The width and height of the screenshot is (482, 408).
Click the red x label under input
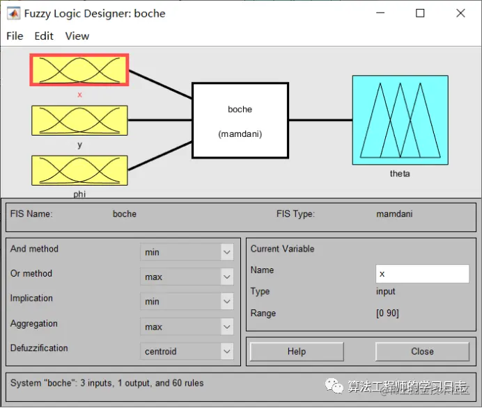(x=79, y=95)
